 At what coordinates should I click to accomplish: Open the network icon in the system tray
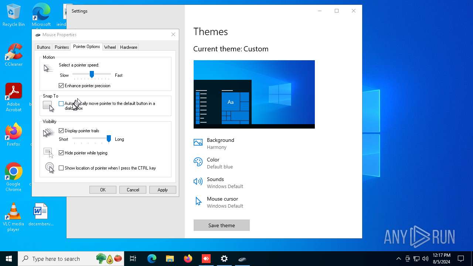point(416,259)
